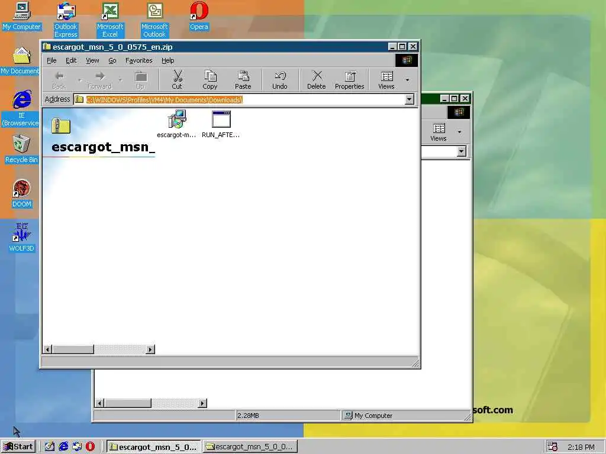Image resolution: width=606 pixels, height=454 pixels.
Task: Select the WOLF3D game shortcut
Action: pyautogui.click(x=22, y=238)
